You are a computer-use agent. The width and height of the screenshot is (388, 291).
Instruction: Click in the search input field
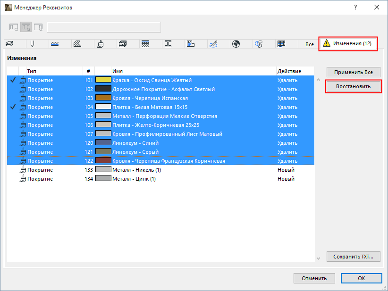[x=104, y=27]
